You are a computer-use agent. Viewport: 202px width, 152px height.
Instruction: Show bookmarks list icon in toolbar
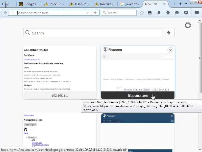click(150, 13)
